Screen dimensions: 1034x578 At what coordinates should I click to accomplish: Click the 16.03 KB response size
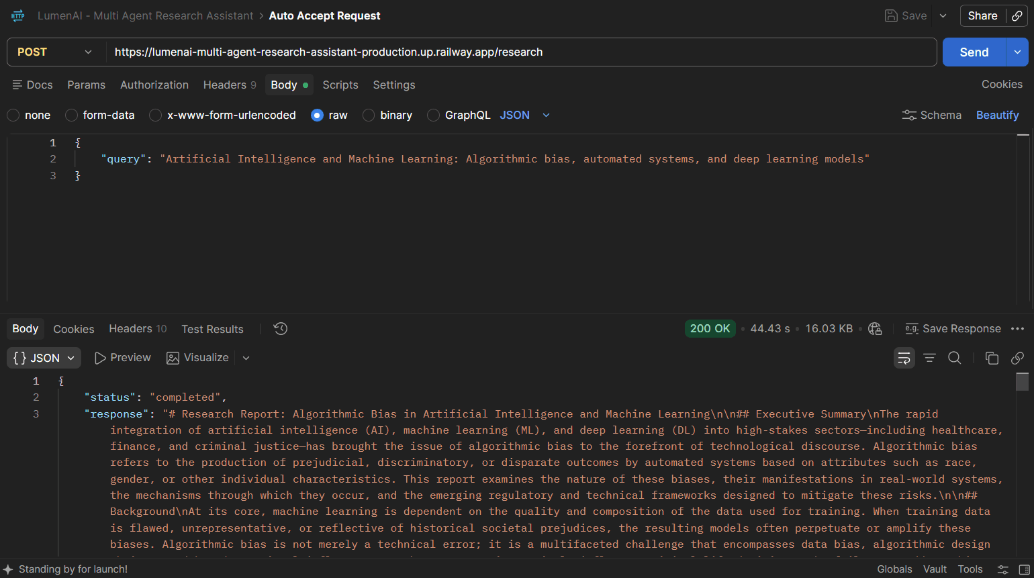pyautogui.click(x=829, y=328)
